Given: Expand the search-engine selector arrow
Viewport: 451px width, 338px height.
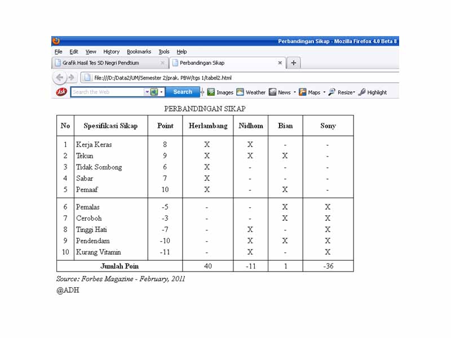Looking at the screenshot, I should (x=161, y=92).
